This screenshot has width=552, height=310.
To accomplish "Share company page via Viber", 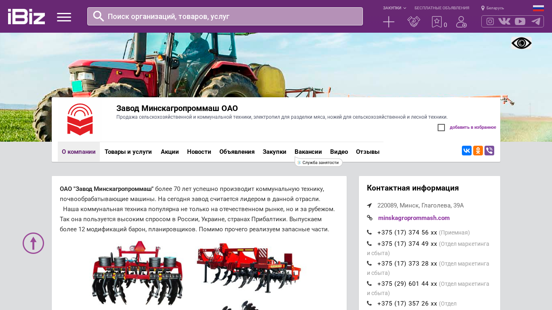I will point(489,151).
